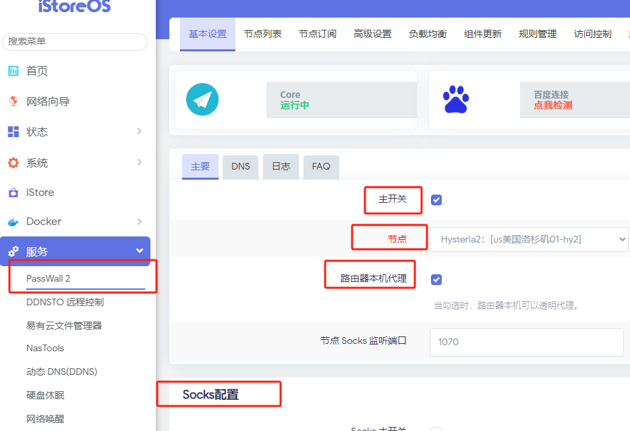The image size is (630, 431).
Task: Collapse the 服务 menu section
Action: [140, 251]
